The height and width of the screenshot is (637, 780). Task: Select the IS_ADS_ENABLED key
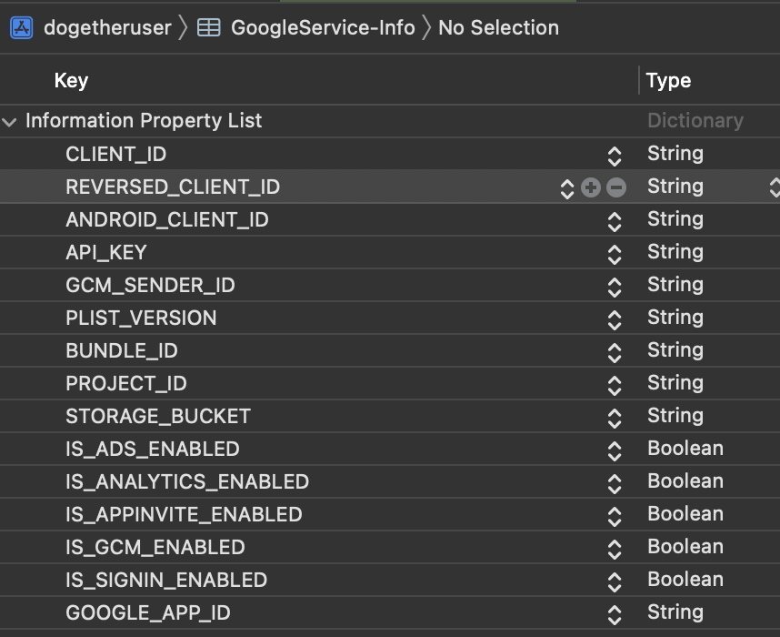click(x=153, y=450)
